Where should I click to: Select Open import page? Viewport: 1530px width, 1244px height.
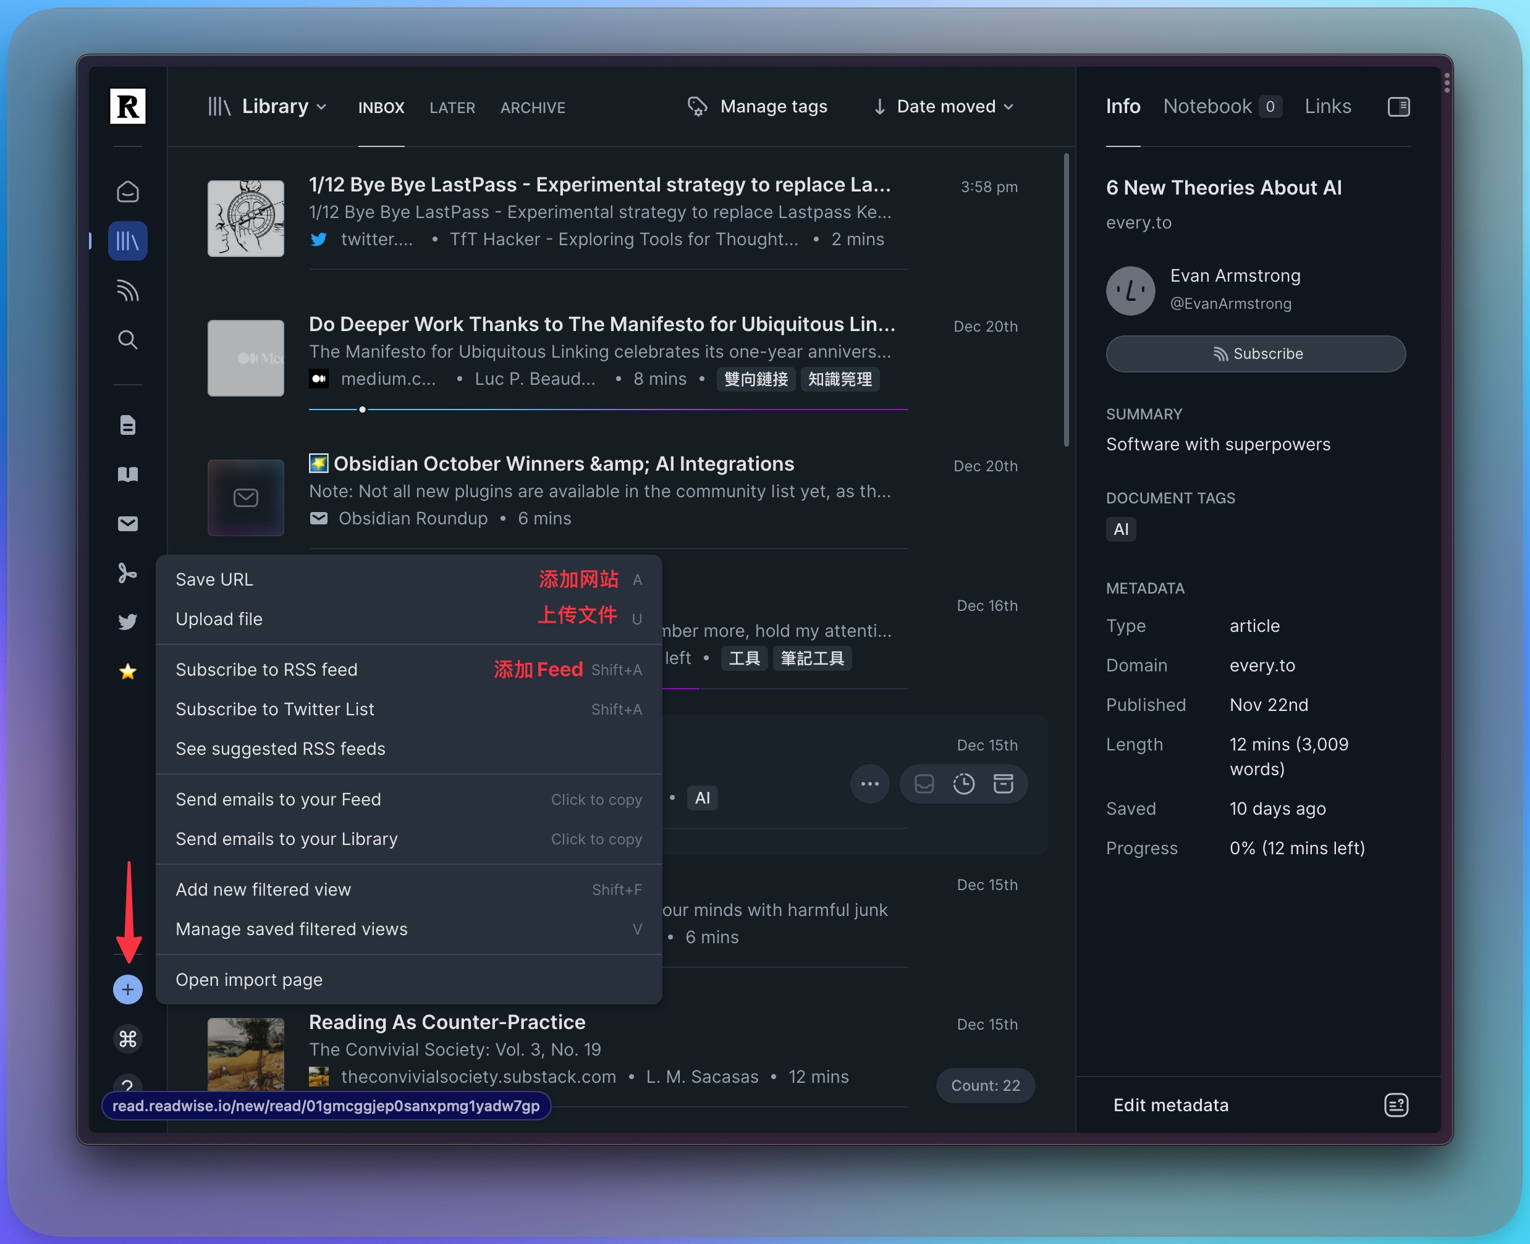408,980
